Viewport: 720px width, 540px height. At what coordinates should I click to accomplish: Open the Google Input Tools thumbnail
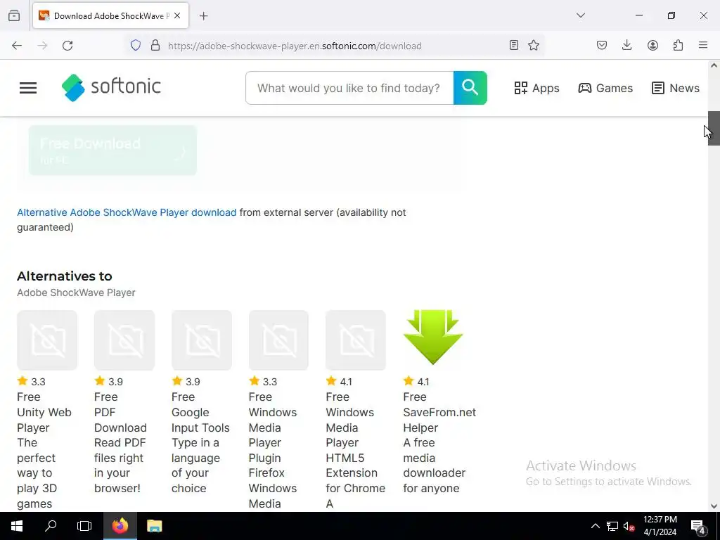pos(202,340)
